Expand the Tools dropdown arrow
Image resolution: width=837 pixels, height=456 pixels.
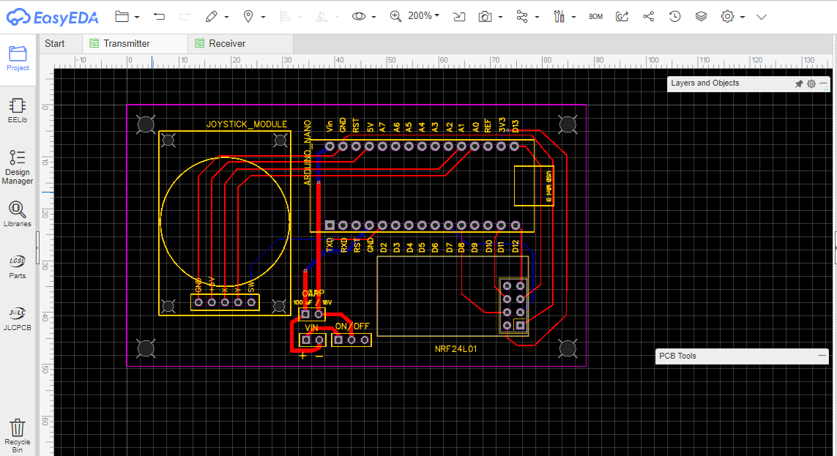pyautogui.click(x=574, y=17)
